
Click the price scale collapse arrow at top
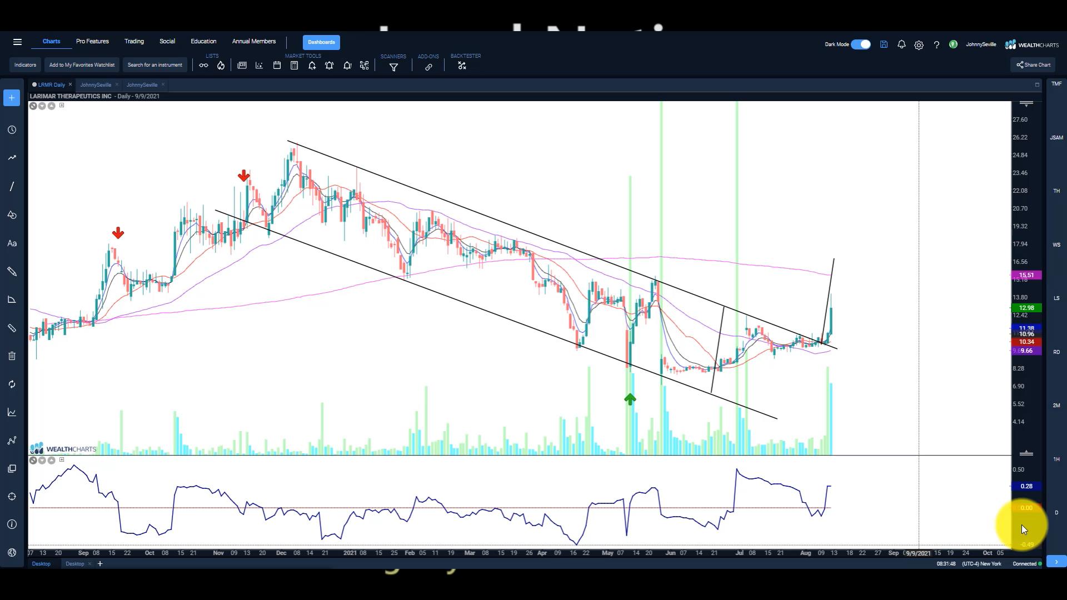[1026, 104]
